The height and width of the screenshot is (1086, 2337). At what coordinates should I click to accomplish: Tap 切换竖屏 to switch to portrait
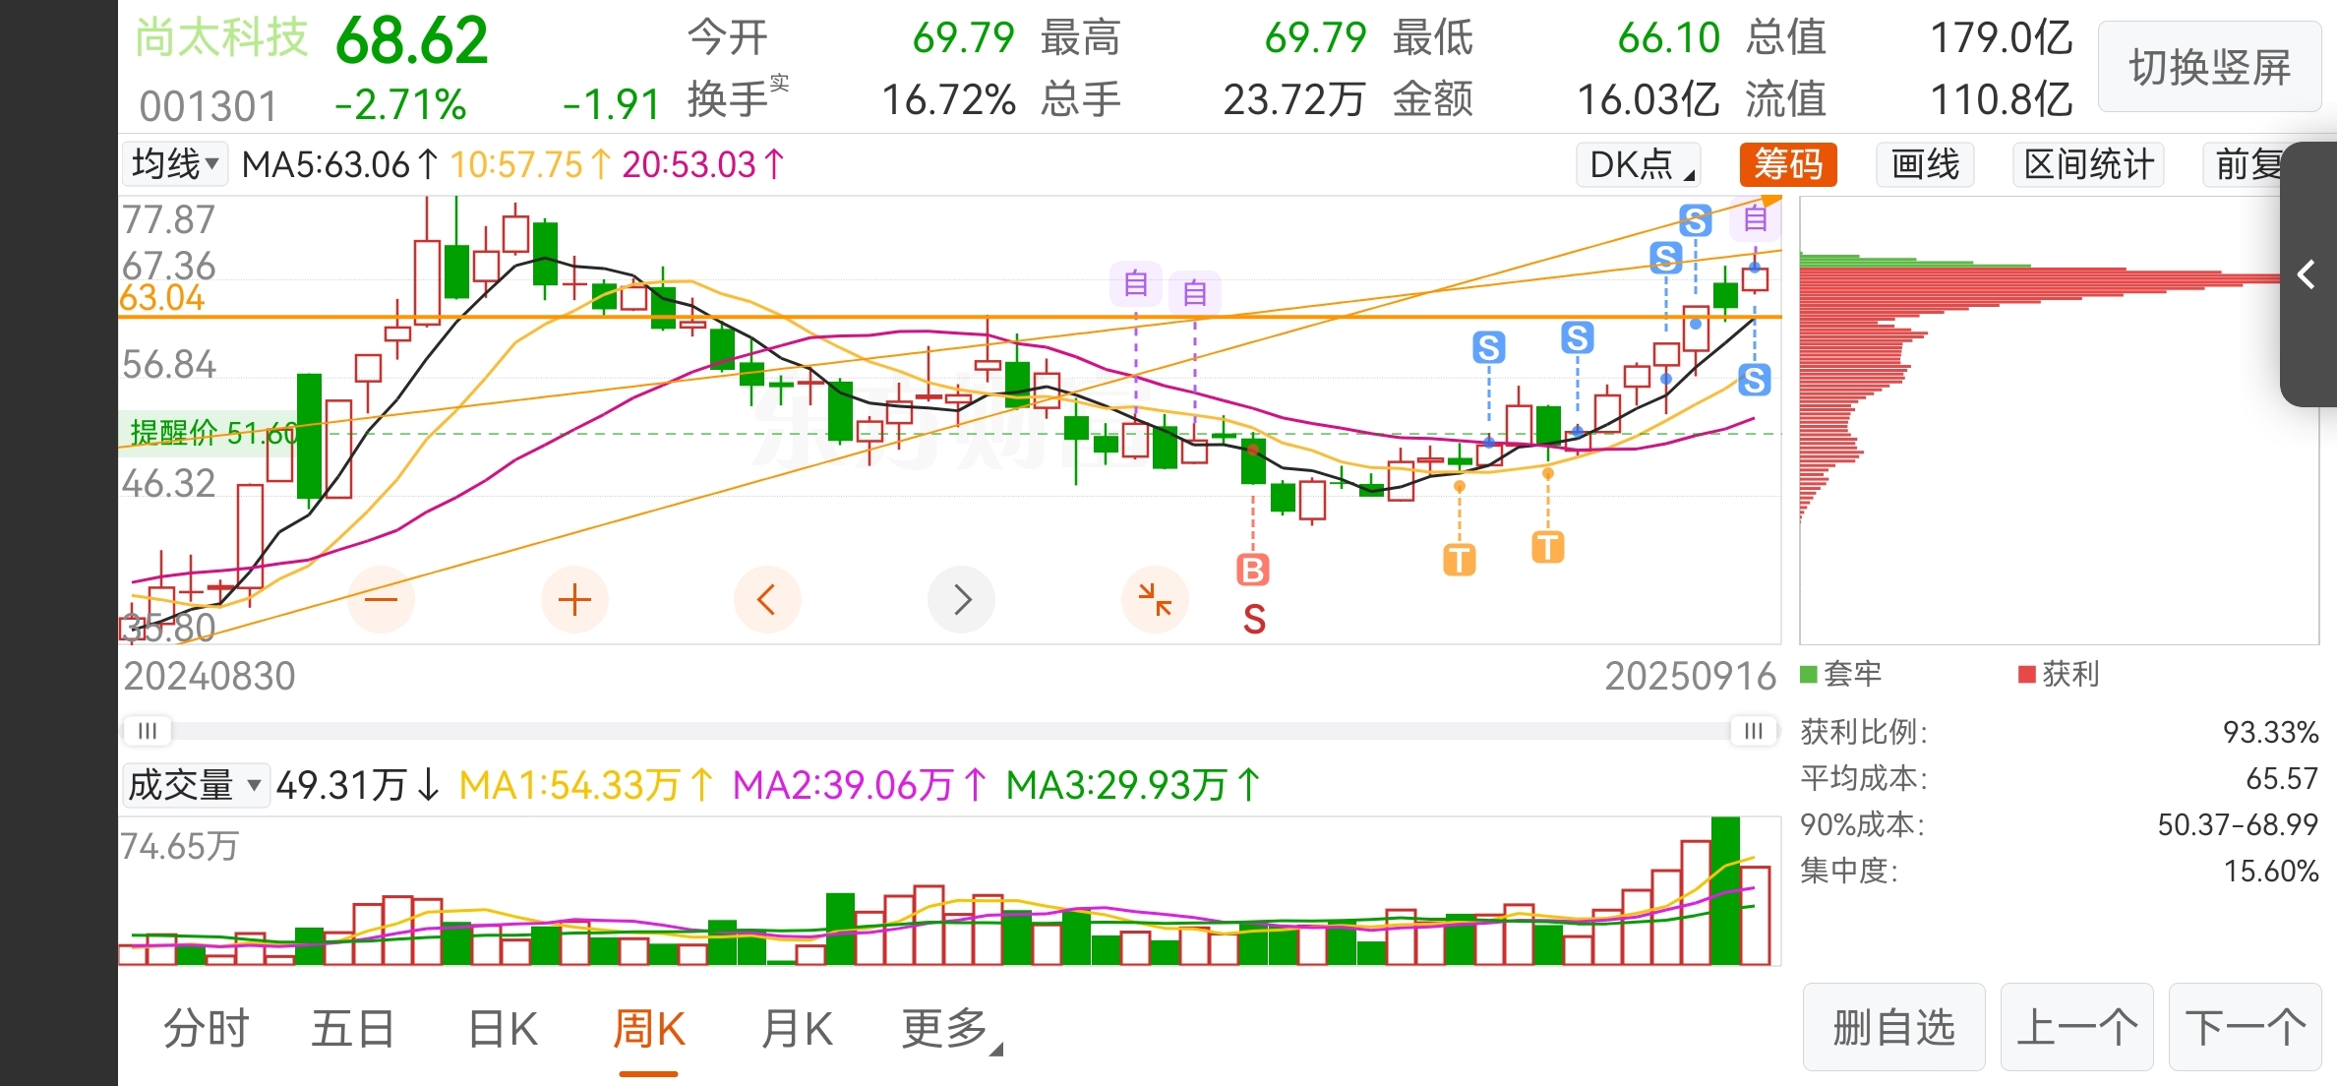2209,67
